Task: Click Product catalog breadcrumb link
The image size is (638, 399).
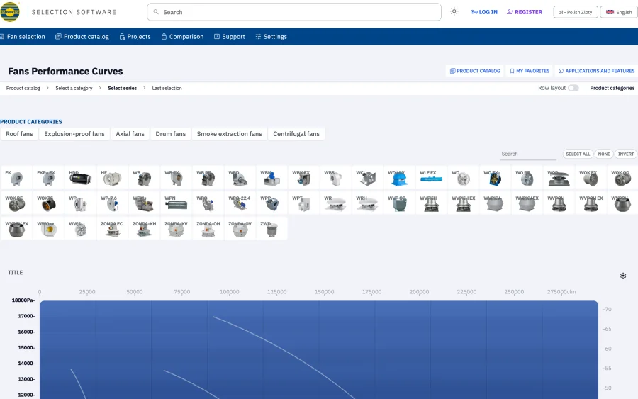Action: (23, 89)
